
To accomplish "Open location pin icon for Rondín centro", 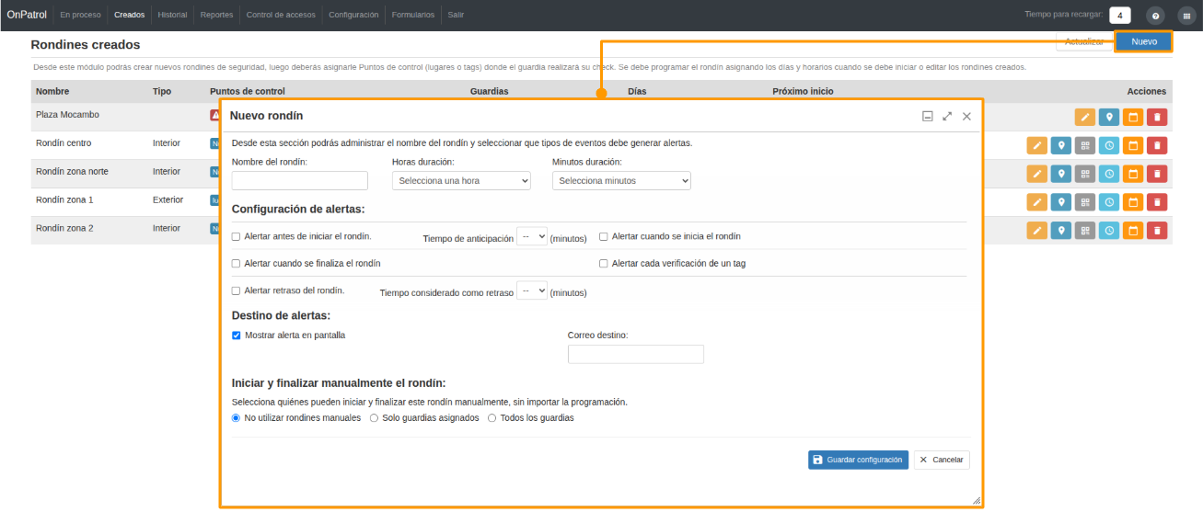I will (1061, 145).
